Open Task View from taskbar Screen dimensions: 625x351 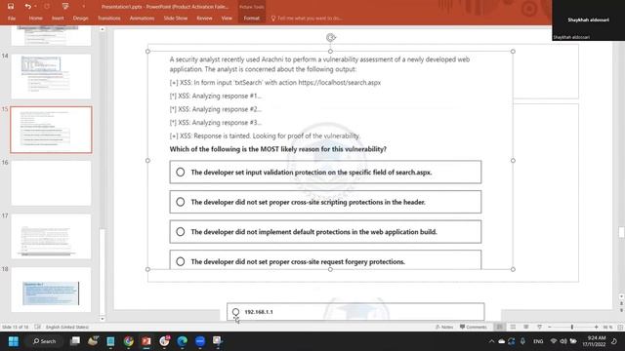[75, 341]
